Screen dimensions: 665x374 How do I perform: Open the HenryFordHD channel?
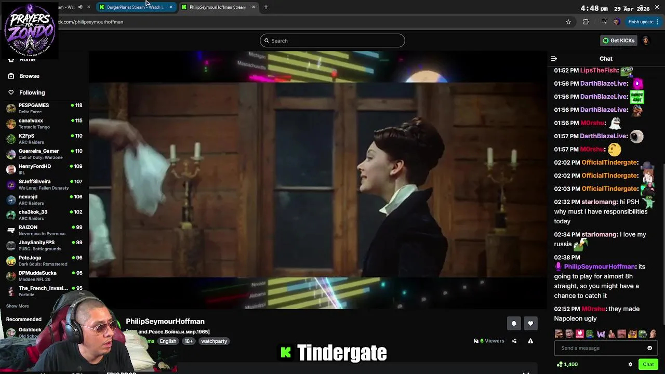tap(44, 169)
